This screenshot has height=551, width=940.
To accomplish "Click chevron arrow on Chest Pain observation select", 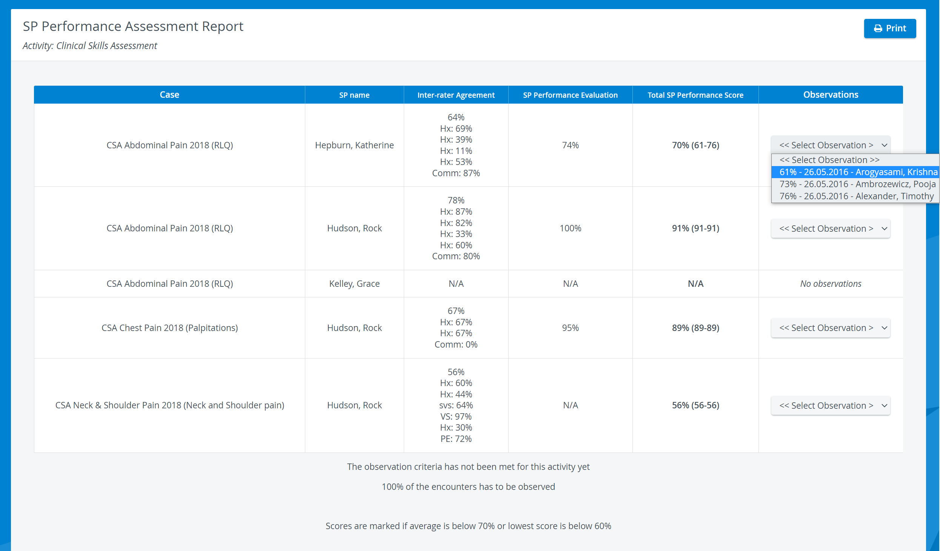I will coord(884,328).
